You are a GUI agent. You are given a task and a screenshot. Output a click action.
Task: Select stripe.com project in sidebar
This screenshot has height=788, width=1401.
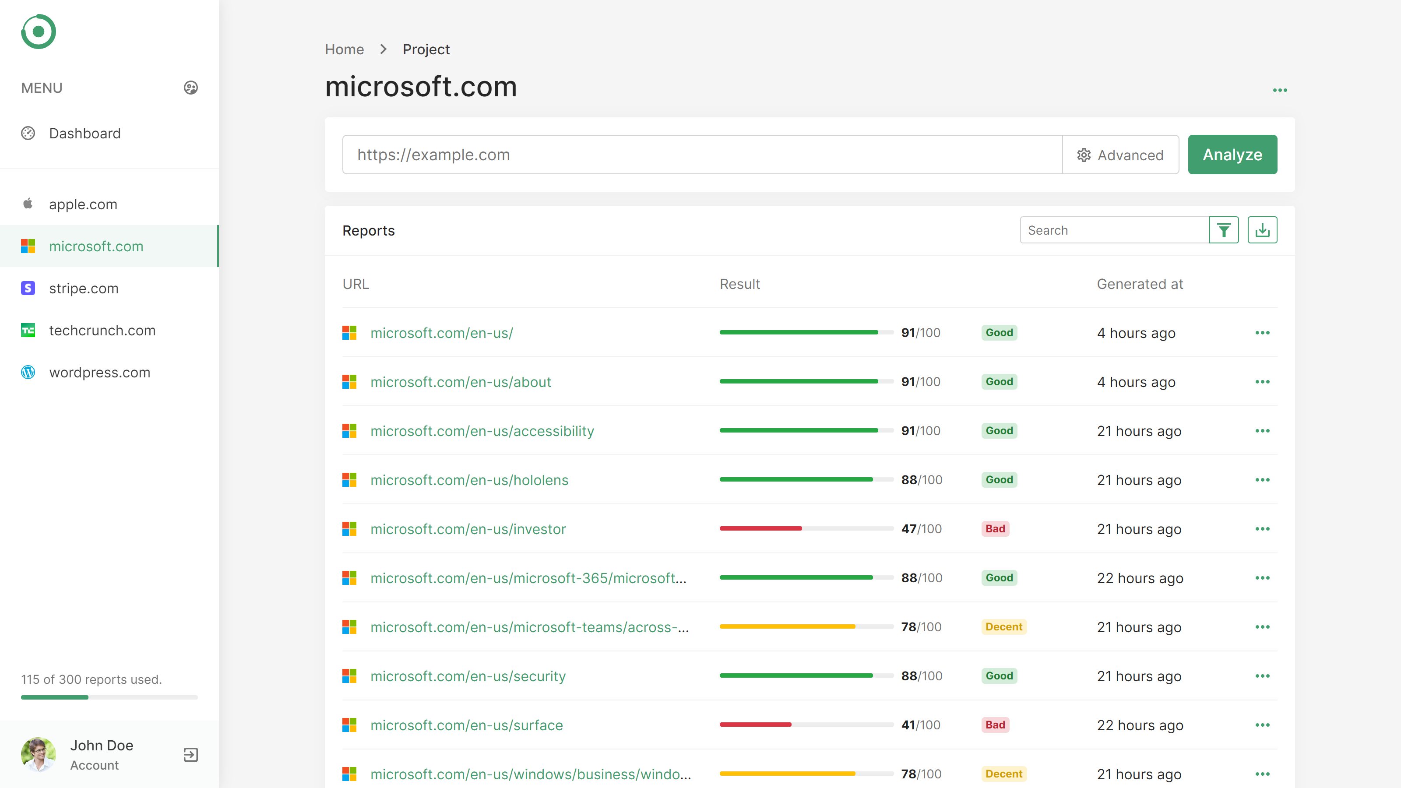tap(109, 288)
